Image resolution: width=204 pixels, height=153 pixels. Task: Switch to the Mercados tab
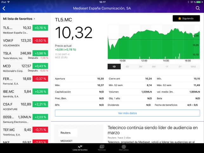point(124,148)
